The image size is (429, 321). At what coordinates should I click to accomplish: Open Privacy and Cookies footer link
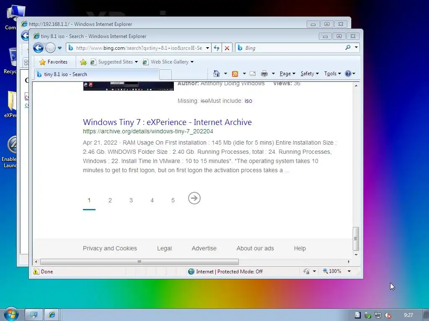click(110, 248)
